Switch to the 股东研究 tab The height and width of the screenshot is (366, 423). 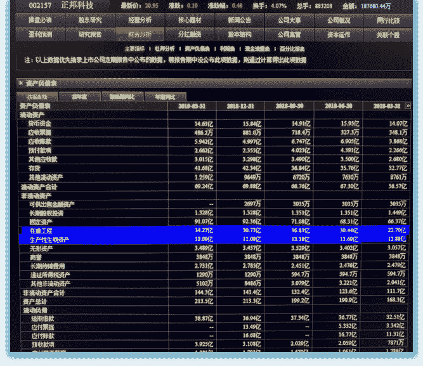(x=89, y=20)
